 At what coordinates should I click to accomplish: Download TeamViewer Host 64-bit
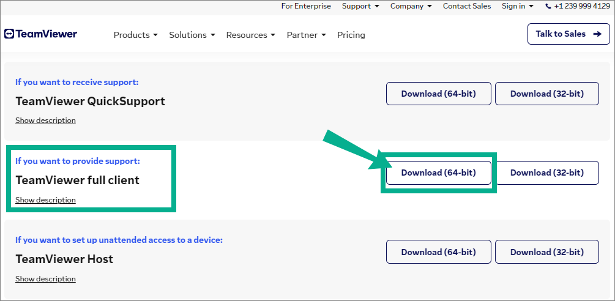439,251
